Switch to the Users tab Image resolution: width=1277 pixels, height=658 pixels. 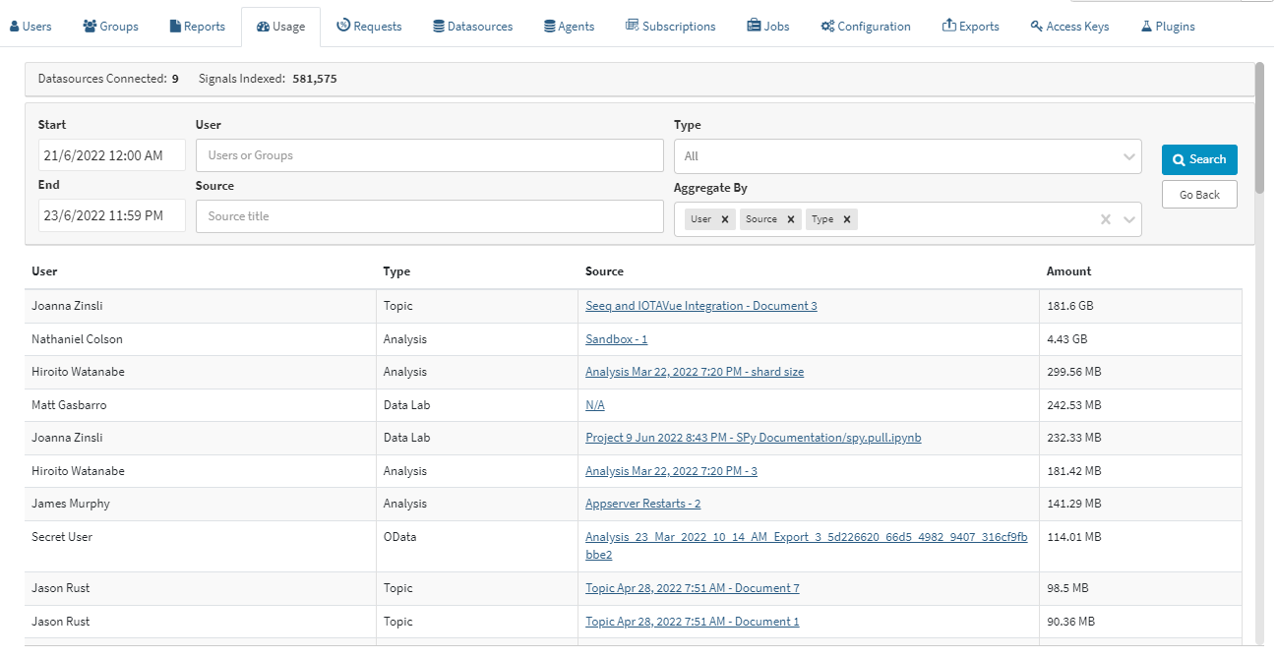(30, 27)
